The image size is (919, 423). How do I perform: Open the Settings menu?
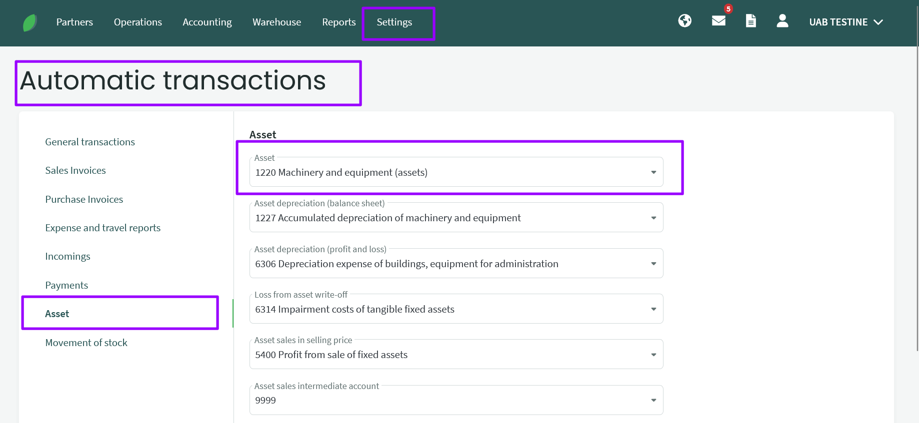394,22
